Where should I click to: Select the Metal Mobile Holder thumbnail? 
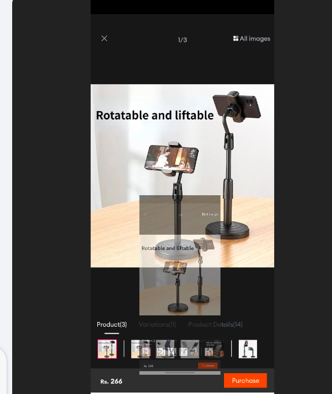[x=214, y=349]
